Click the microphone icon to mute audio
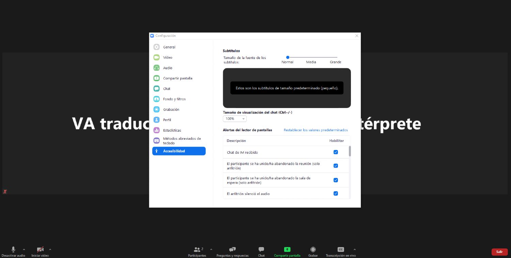This screenshot has height=258, width=511. [x=13, y=249]
